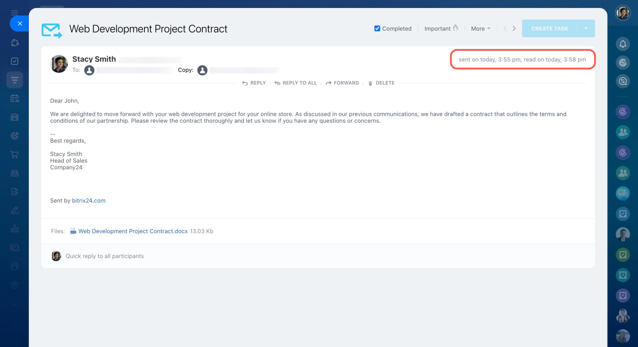The height and width of the screenshot is (347, 638).
Task: Open notifications via the bell icon
Action: click(x=623, y=44)
